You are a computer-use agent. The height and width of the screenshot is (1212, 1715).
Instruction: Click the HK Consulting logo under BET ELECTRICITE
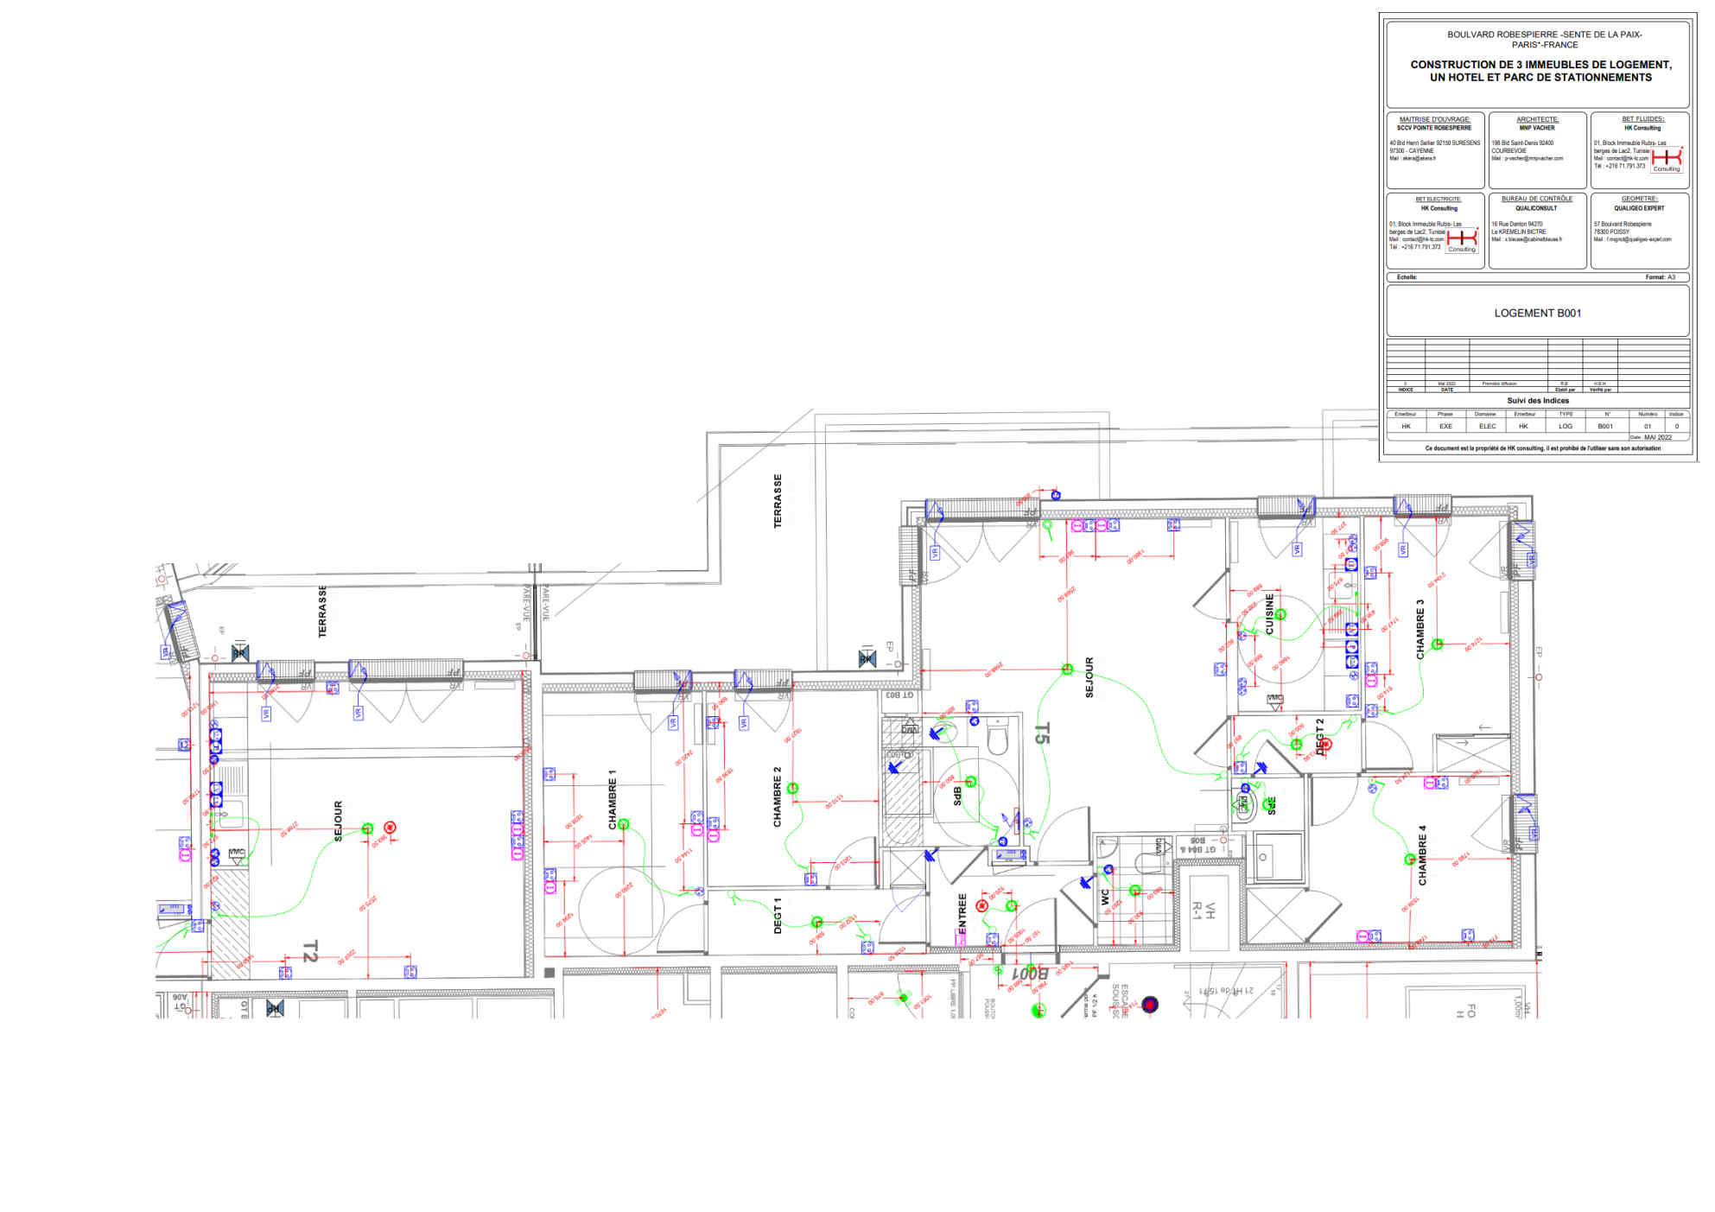[x=1462, y=240]
